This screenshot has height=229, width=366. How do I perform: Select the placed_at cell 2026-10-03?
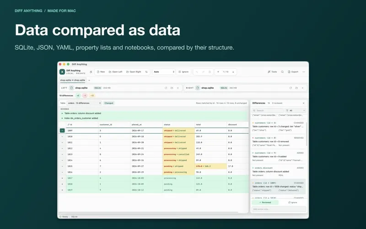click(x=146, y=178)
